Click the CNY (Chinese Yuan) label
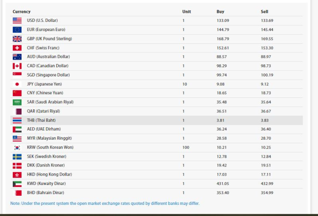This screenshot has height=216, width=318. [45, 93]
